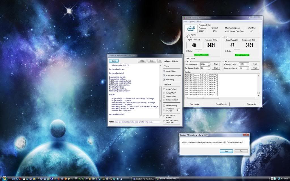The image size is (290, 181).
Task: Click the Intel logo in Thermal Analysis Tool
Action: click(191, 28)
